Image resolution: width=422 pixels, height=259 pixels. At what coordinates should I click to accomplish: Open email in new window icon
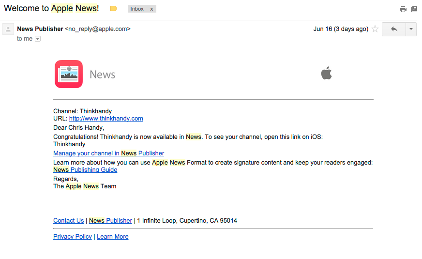click(x=414, y=9)
